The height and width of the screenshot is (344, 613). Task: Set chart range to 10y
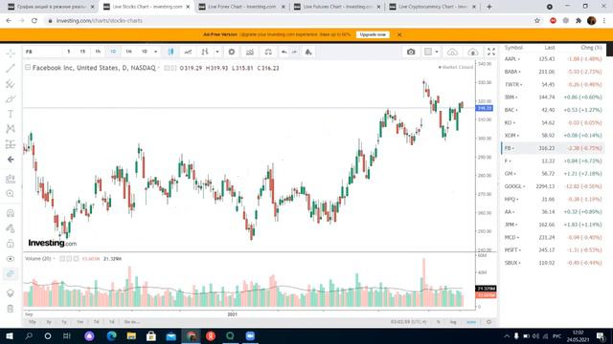33,322
